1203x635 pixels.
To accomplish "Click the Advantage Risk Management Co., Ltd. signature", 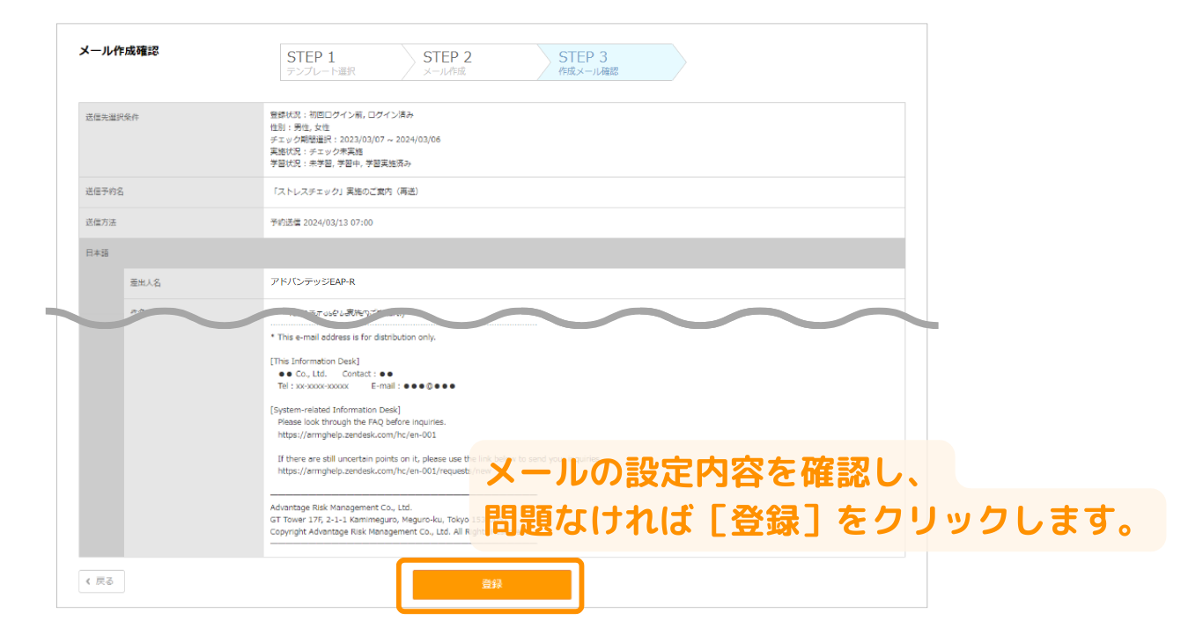I will [x=341, y=507].
